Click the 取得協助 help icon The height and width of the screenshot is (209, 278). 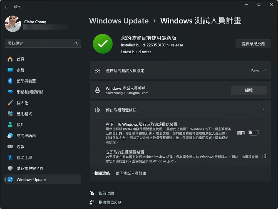pyautogui.click(x=92, y=193)
